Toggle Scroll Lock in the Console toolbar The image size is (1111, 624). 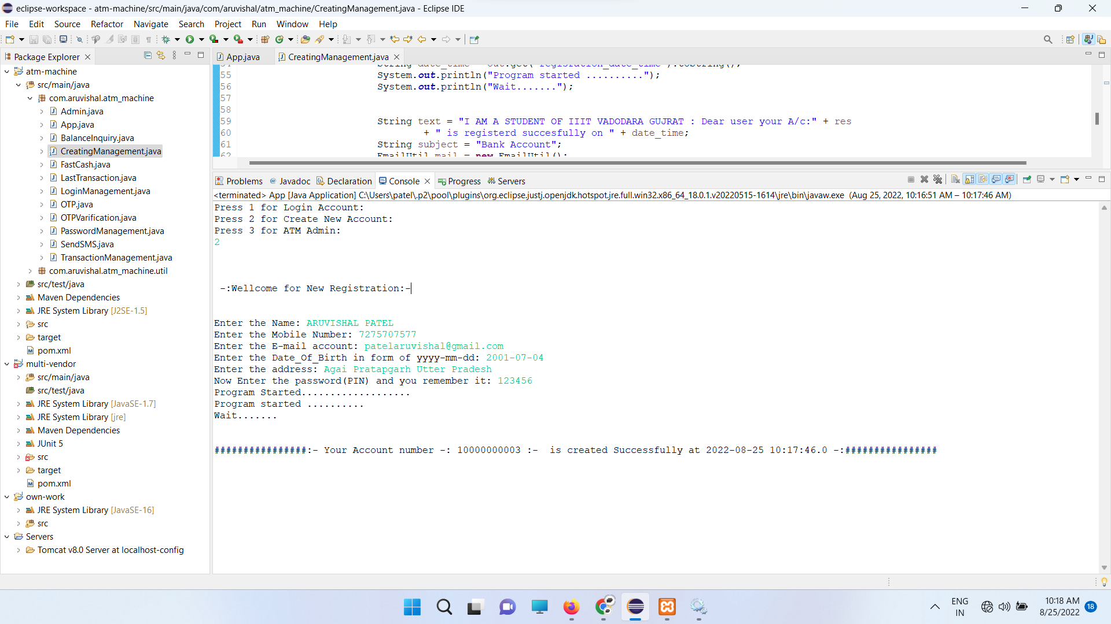(x=969, y=179)
